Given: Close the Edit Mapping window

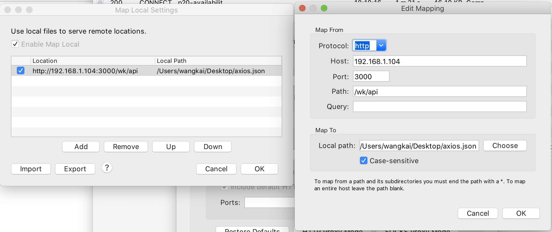Looking at the screenshot, I should click(x=302, y=8).
